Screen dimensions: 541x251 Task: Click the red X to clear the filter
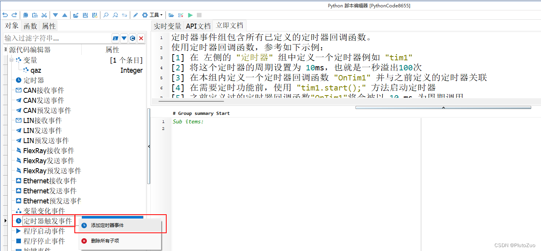tap(141, 38)
